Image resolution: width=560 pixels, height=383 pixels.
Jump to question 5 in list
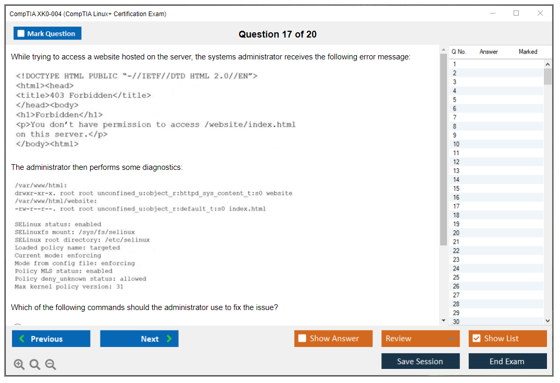click(x=455, y=100)
